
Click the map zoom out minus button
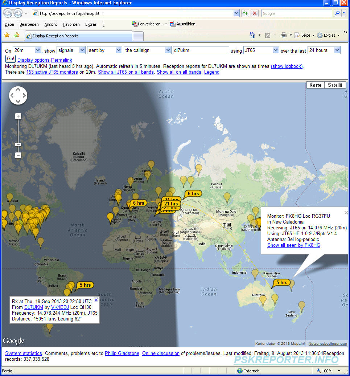coord(18,155)
